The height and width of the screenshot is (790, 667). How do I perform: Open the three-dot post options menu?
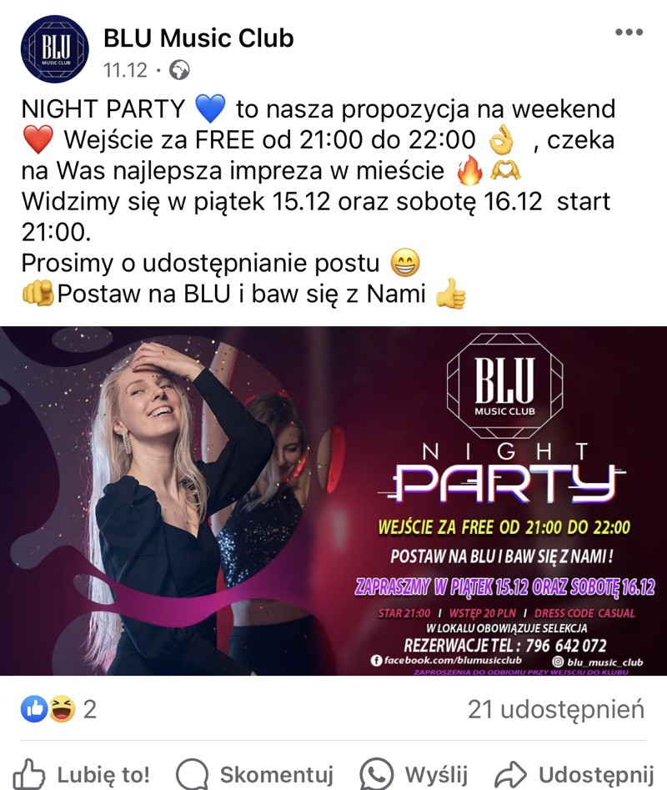tap(629, 33)
